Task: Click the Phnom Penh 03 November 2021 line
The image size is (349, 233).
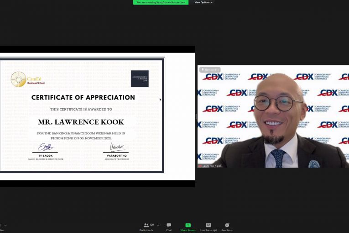Action: (81, 138)
